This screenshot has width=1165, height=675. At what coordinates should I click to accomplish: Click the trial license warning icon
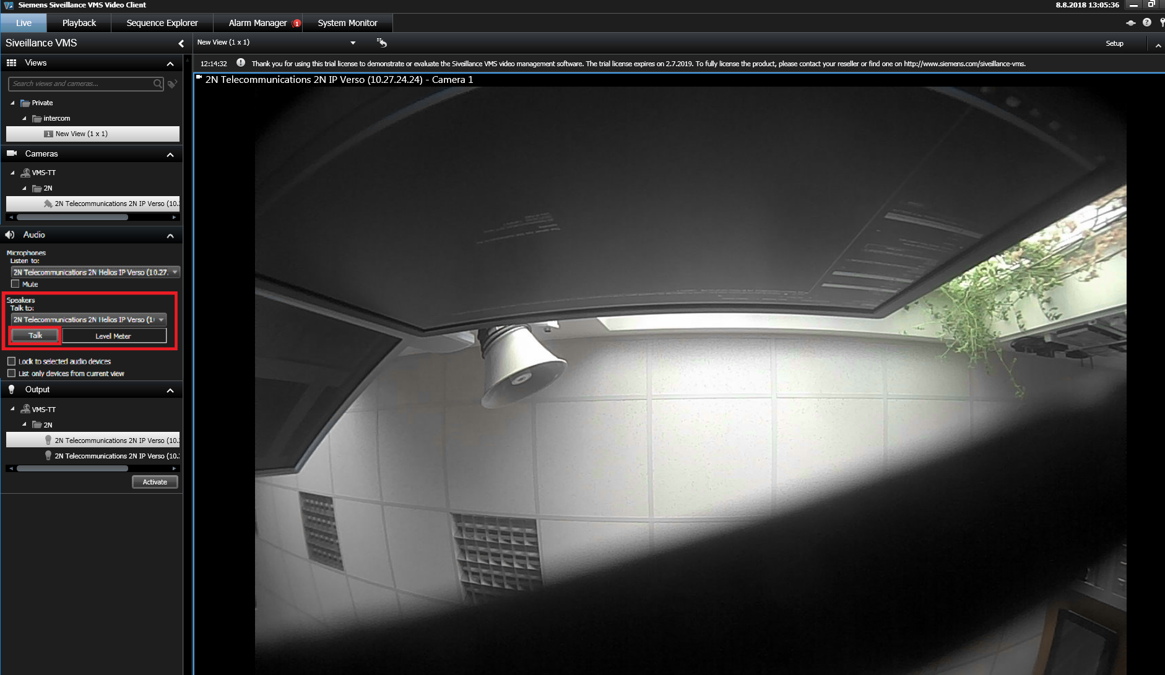pyautogui.click(x=241, y=63)
